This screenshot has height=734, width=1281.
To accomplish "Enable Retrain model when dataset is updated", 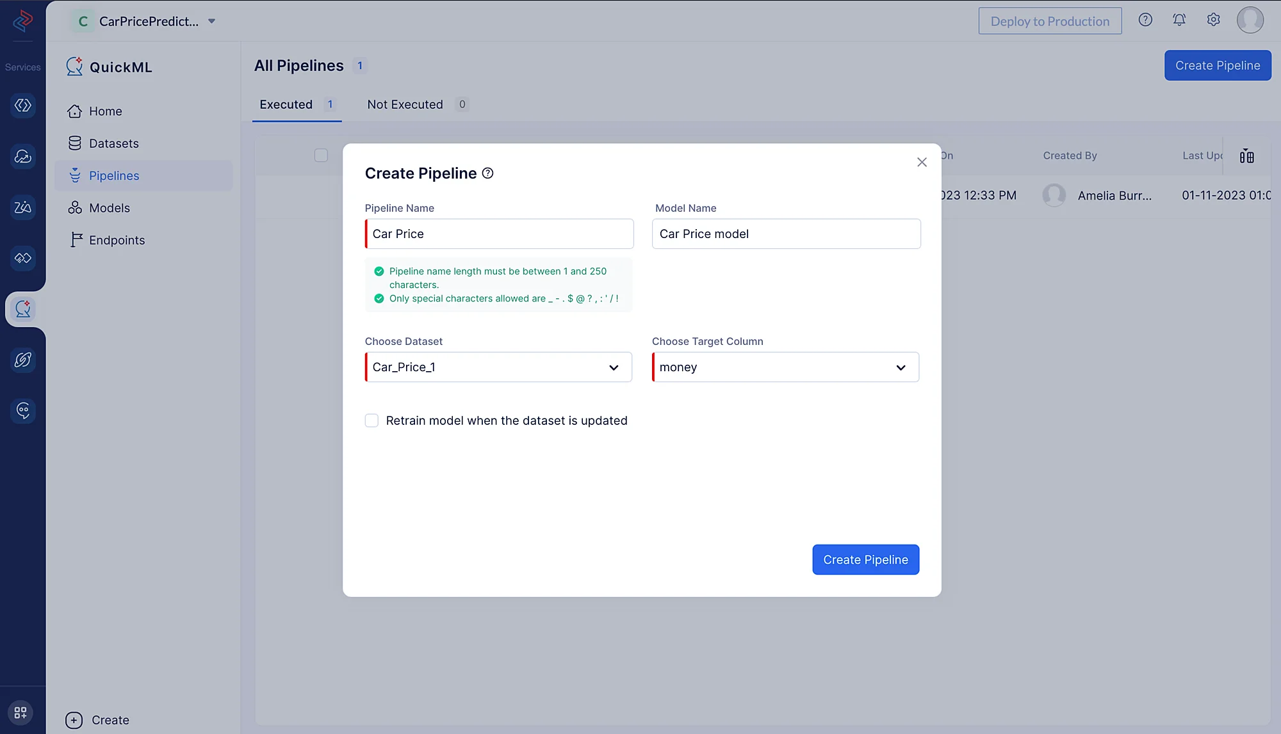I will [x=371, y=420].
